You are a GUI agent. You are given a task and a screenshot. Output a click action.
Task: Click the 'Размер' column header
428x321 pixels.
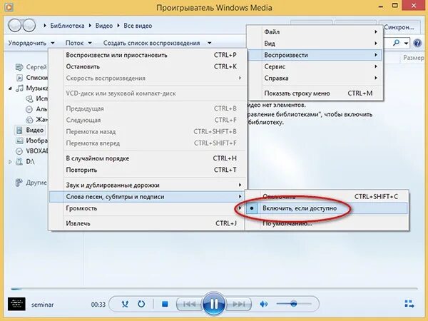(x=414, y=58)
